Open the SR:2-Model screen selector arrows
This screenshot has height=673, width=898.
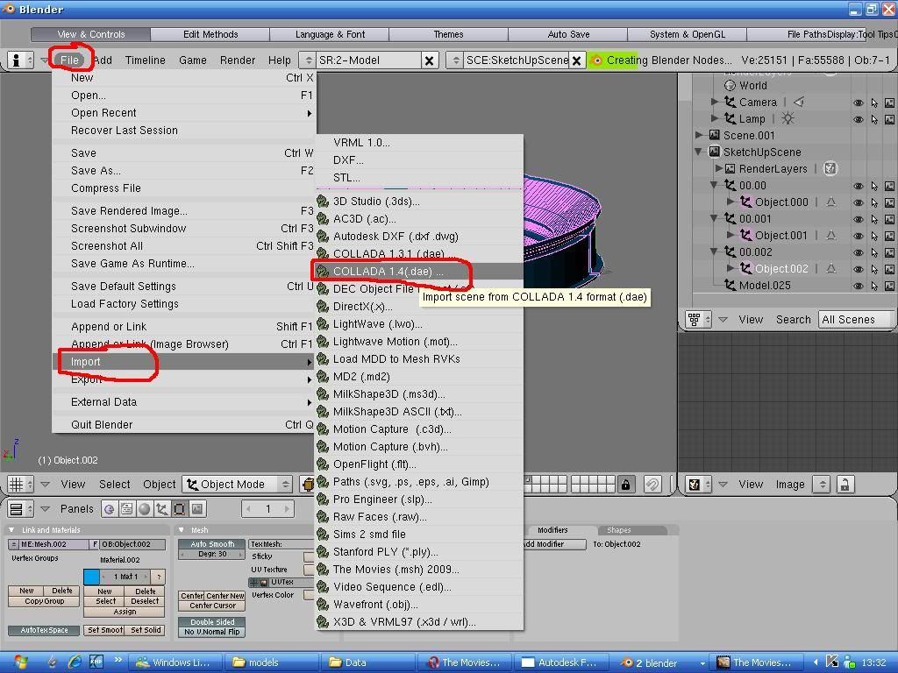[x=308, y=60]
